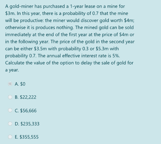Click the answer label "A. $0"
Image resolution: width=161 pixels, height=144 pixels.
(20, 84)
